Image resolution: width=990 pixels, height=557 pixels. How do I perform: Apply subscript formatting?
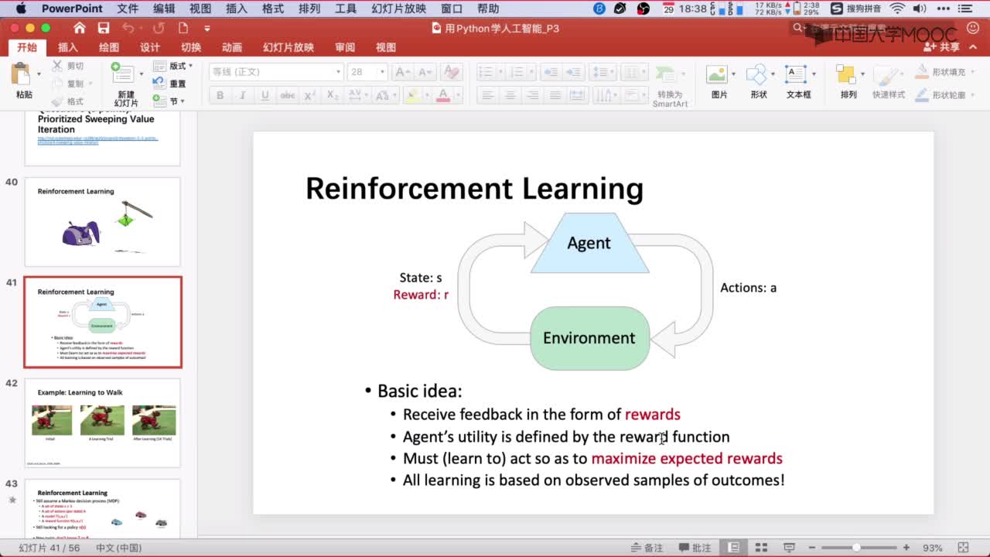(x=332, y=95)
